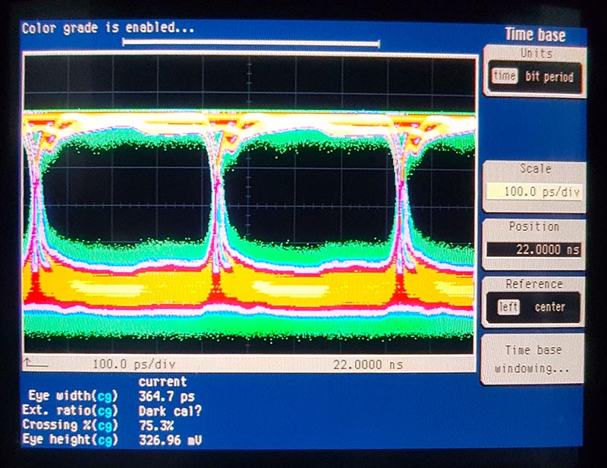Select the Eye height(cg) measurement label

click(x=71, y=439)
